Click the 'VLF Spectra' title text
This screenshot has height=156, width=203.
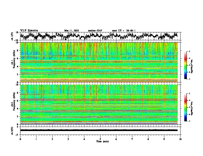tap(29, 31)
